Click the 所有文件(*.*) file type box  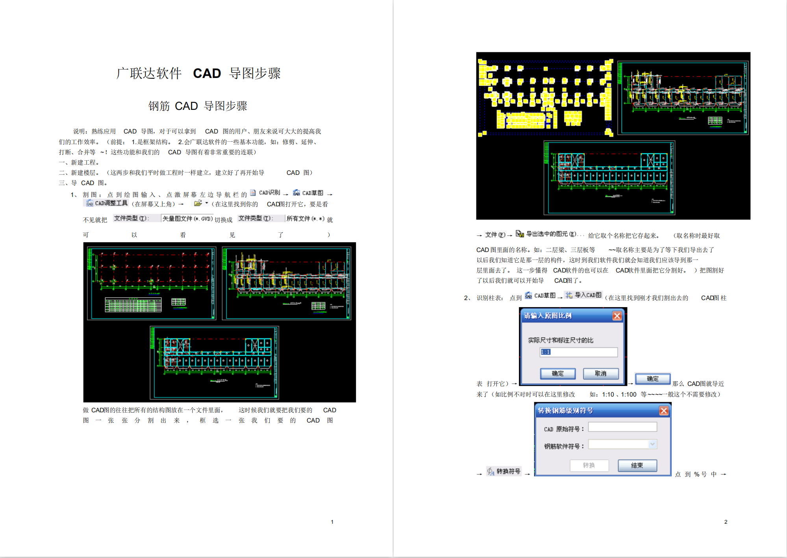click(306, 219)
